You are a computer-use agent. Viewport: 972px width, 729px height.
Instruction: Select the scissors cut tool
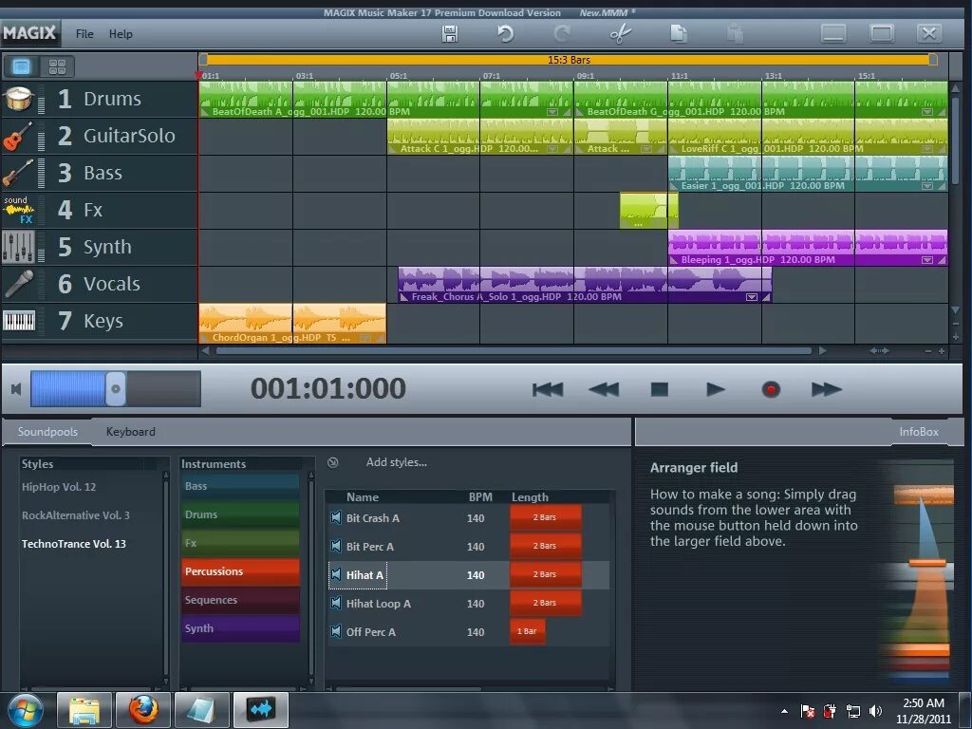pos(620,33)
